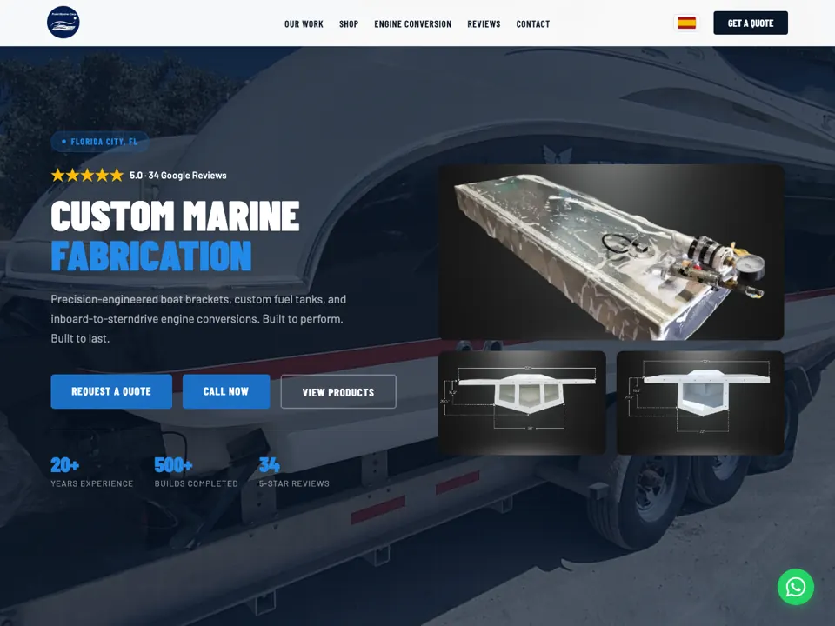This screenshot has width=835, height=626.
Task: Go to the Shop page
Action: [x=349, y=24]
